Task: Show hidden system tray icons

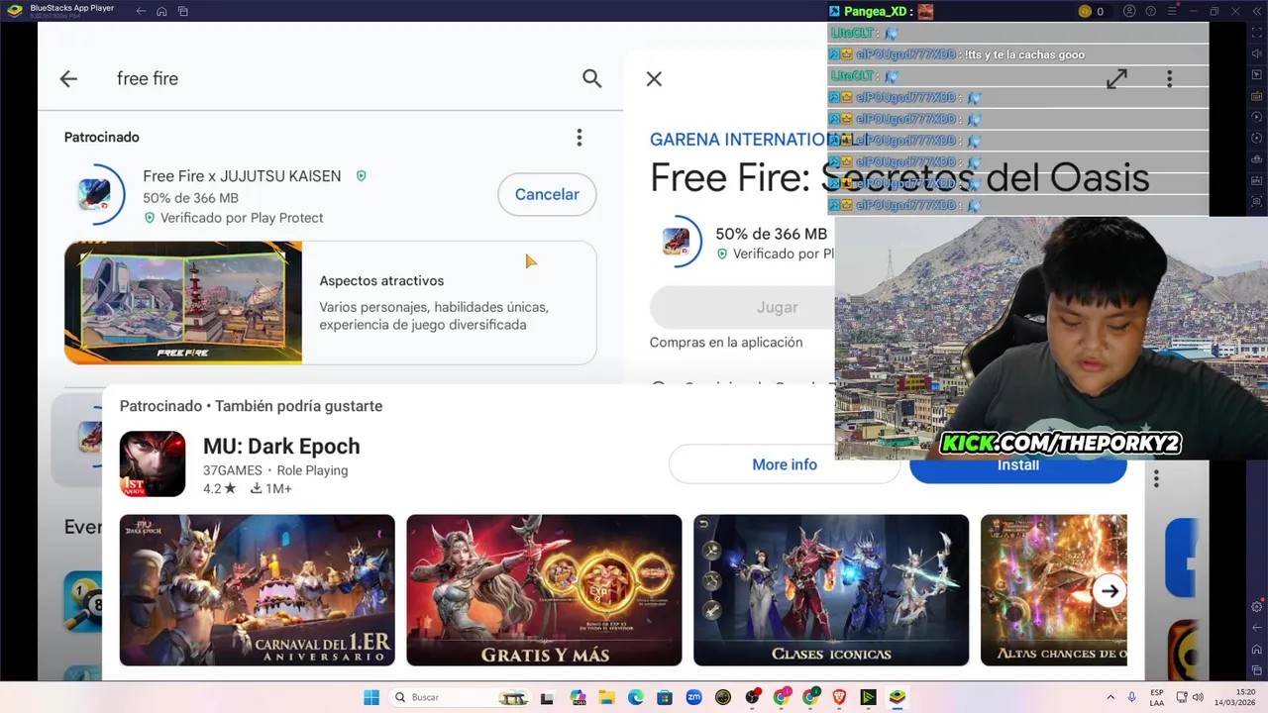Action: [1109, 697]
